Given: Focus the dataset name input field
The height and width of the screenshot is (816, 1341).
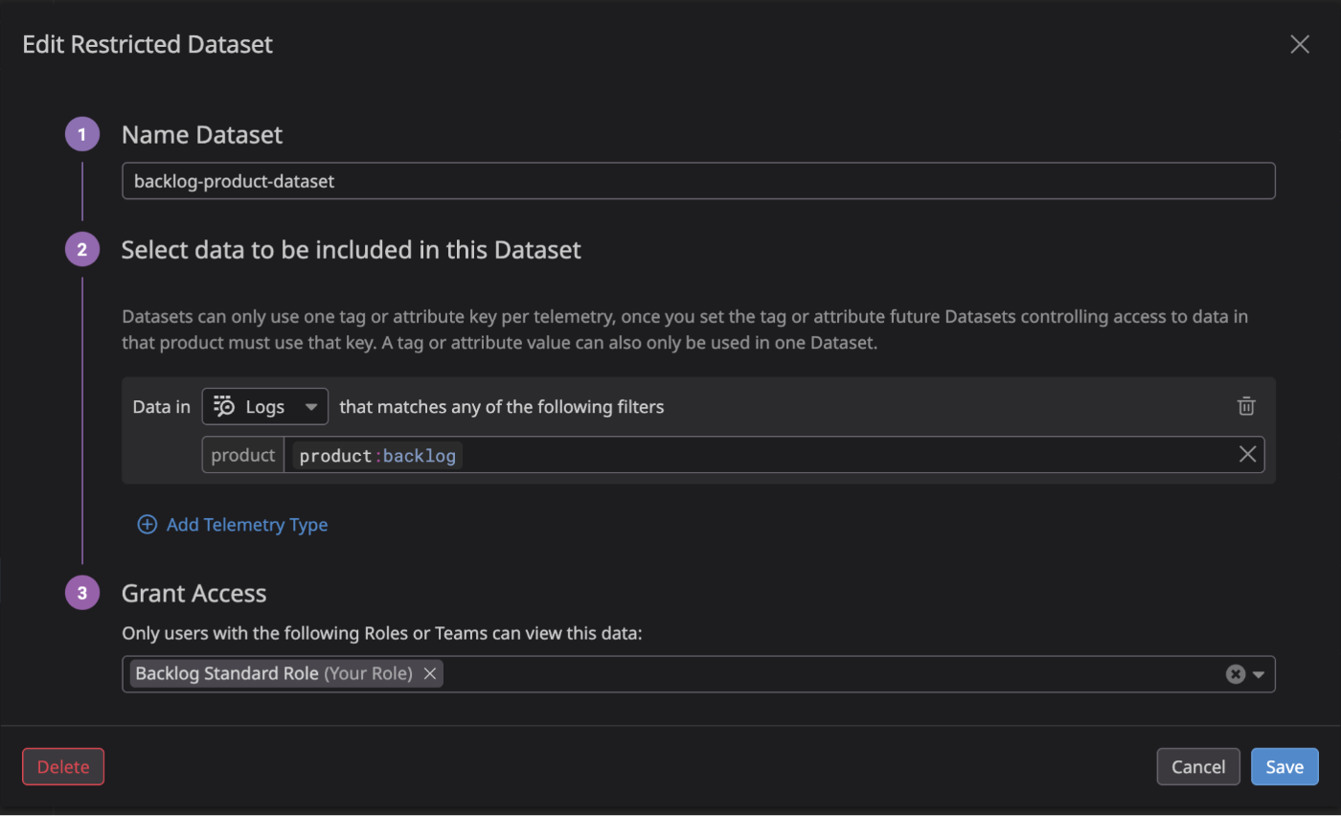Looking at the screenshot, I should coord(698,181).
